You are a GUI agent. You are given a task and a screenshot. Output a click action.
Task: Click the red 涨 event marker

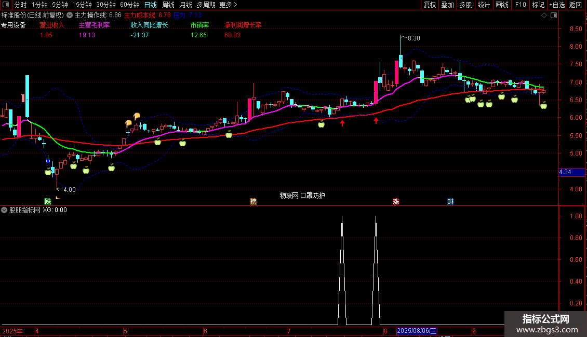point(396,201)
